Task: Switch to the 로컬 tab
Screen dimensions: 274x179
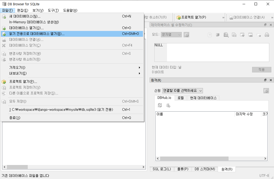Action: click(x=181, y=98)
